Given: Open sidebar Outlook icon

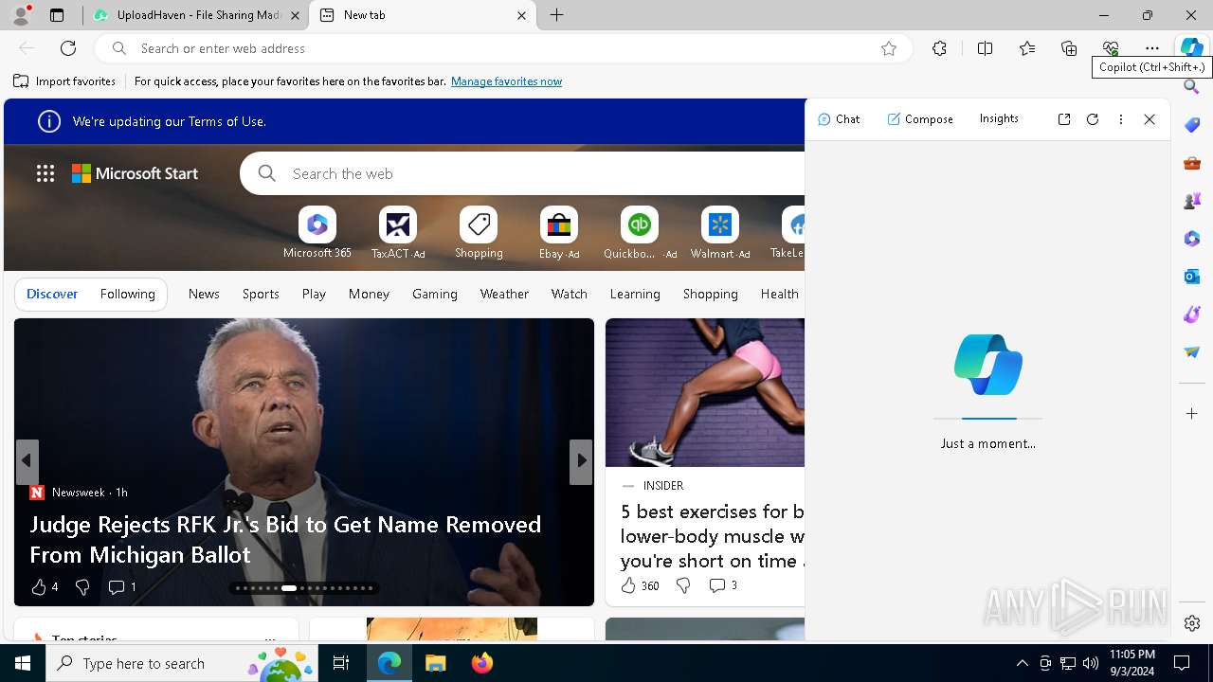Looking at the screenshot, I should click(x=1192, y=277).
